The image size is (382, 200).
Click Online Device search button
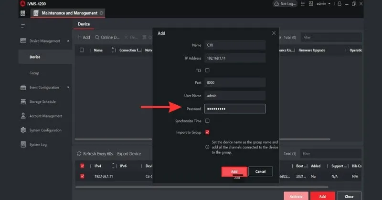click(107, 37)
